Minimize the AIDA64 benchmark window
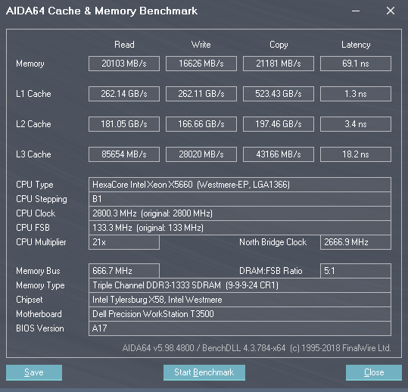 tap(356, 11)
